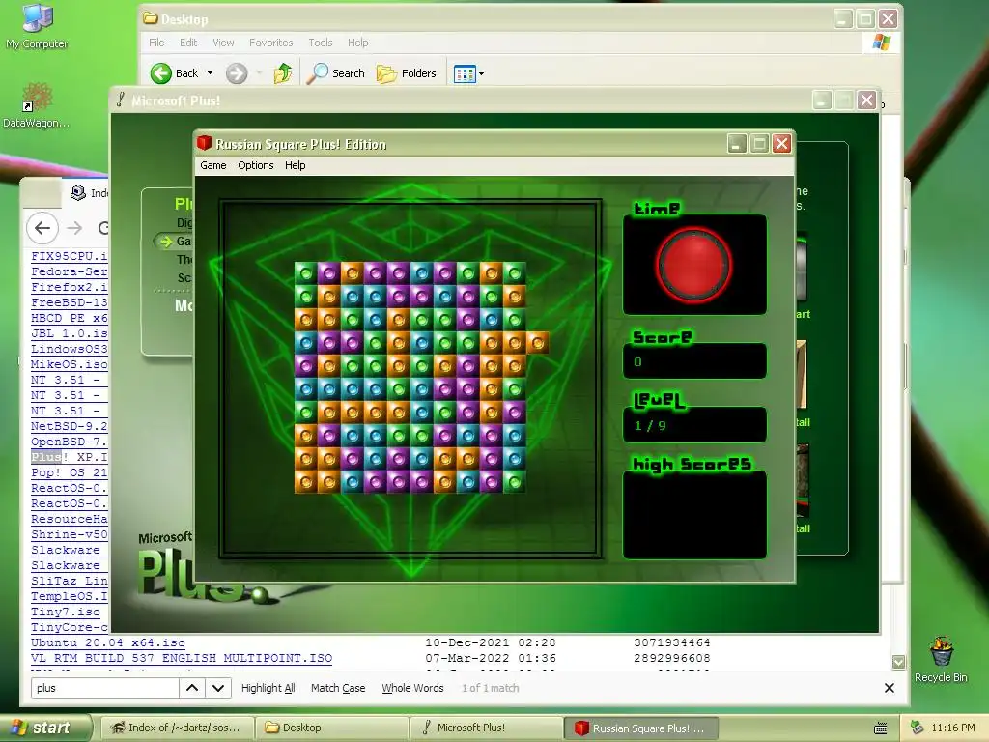
Task: Open the Options menu in Russian Square
Action: (x=255, y=165)
